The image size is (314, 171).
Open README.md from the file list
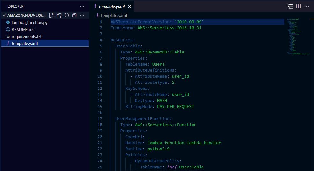[x=23, y=29]
